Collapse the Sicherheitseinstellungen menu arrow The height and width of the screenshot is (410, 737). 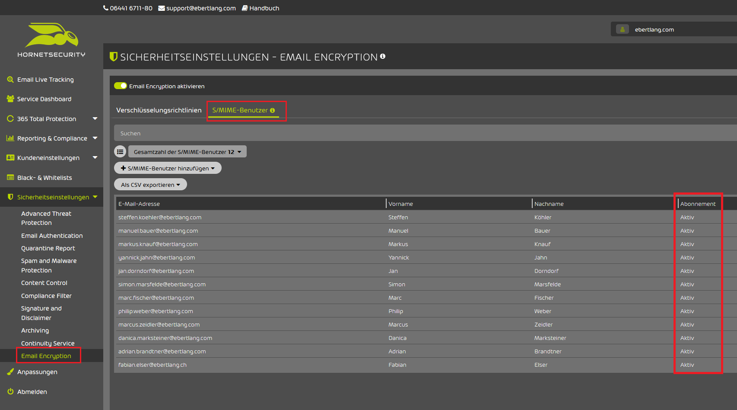tap(95, 197)
